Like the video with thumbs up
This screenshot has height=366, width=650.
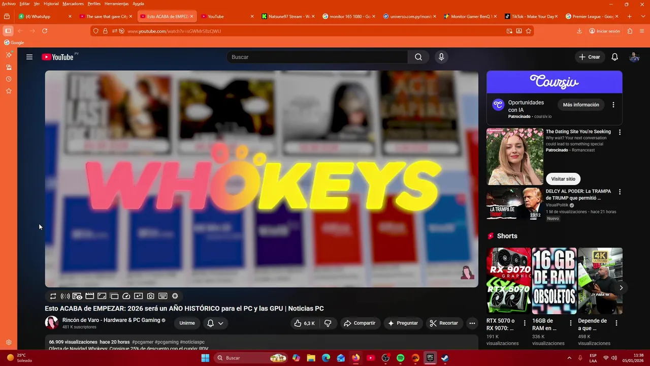tap(304, 323)
